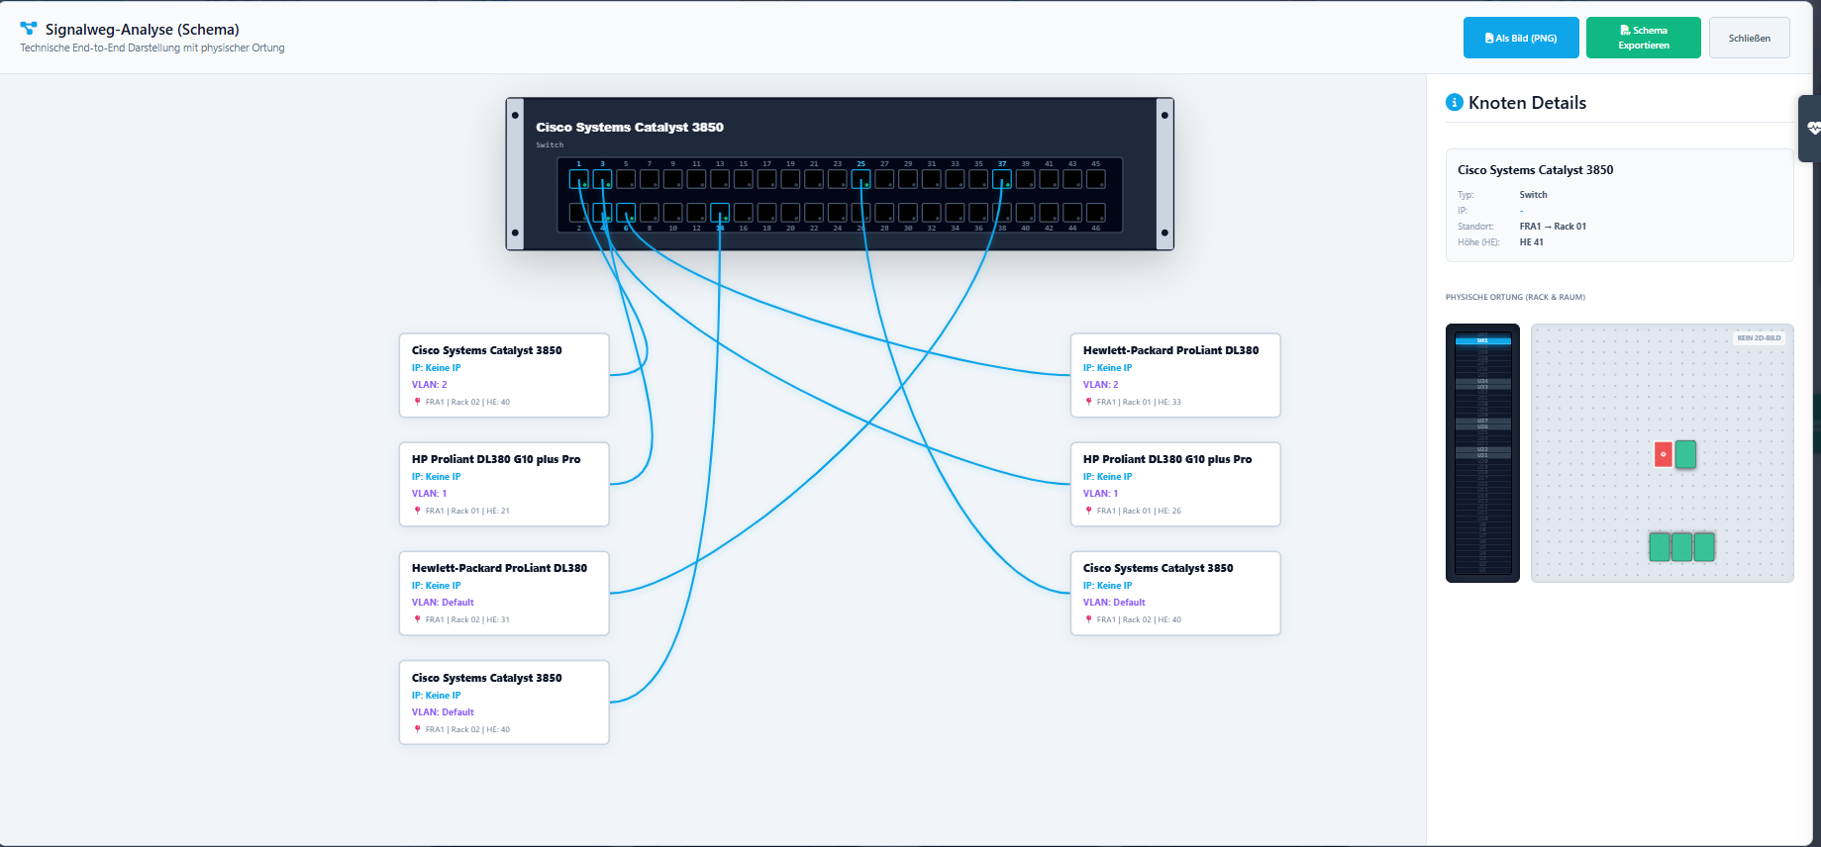
Task: Click 'VLAN: Default' on card with HE: 31
Action: pyautogui.click(x=443, y=603)
